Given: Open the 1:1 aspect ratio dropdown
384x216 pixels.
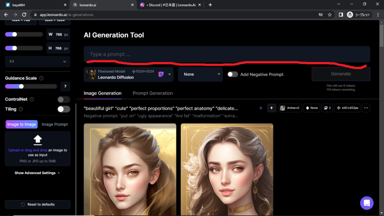Looking at the screenshot, I should tap(37, 61).
